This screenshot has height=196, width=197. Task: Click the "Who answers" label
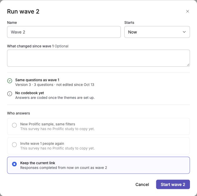pos(18,113)
